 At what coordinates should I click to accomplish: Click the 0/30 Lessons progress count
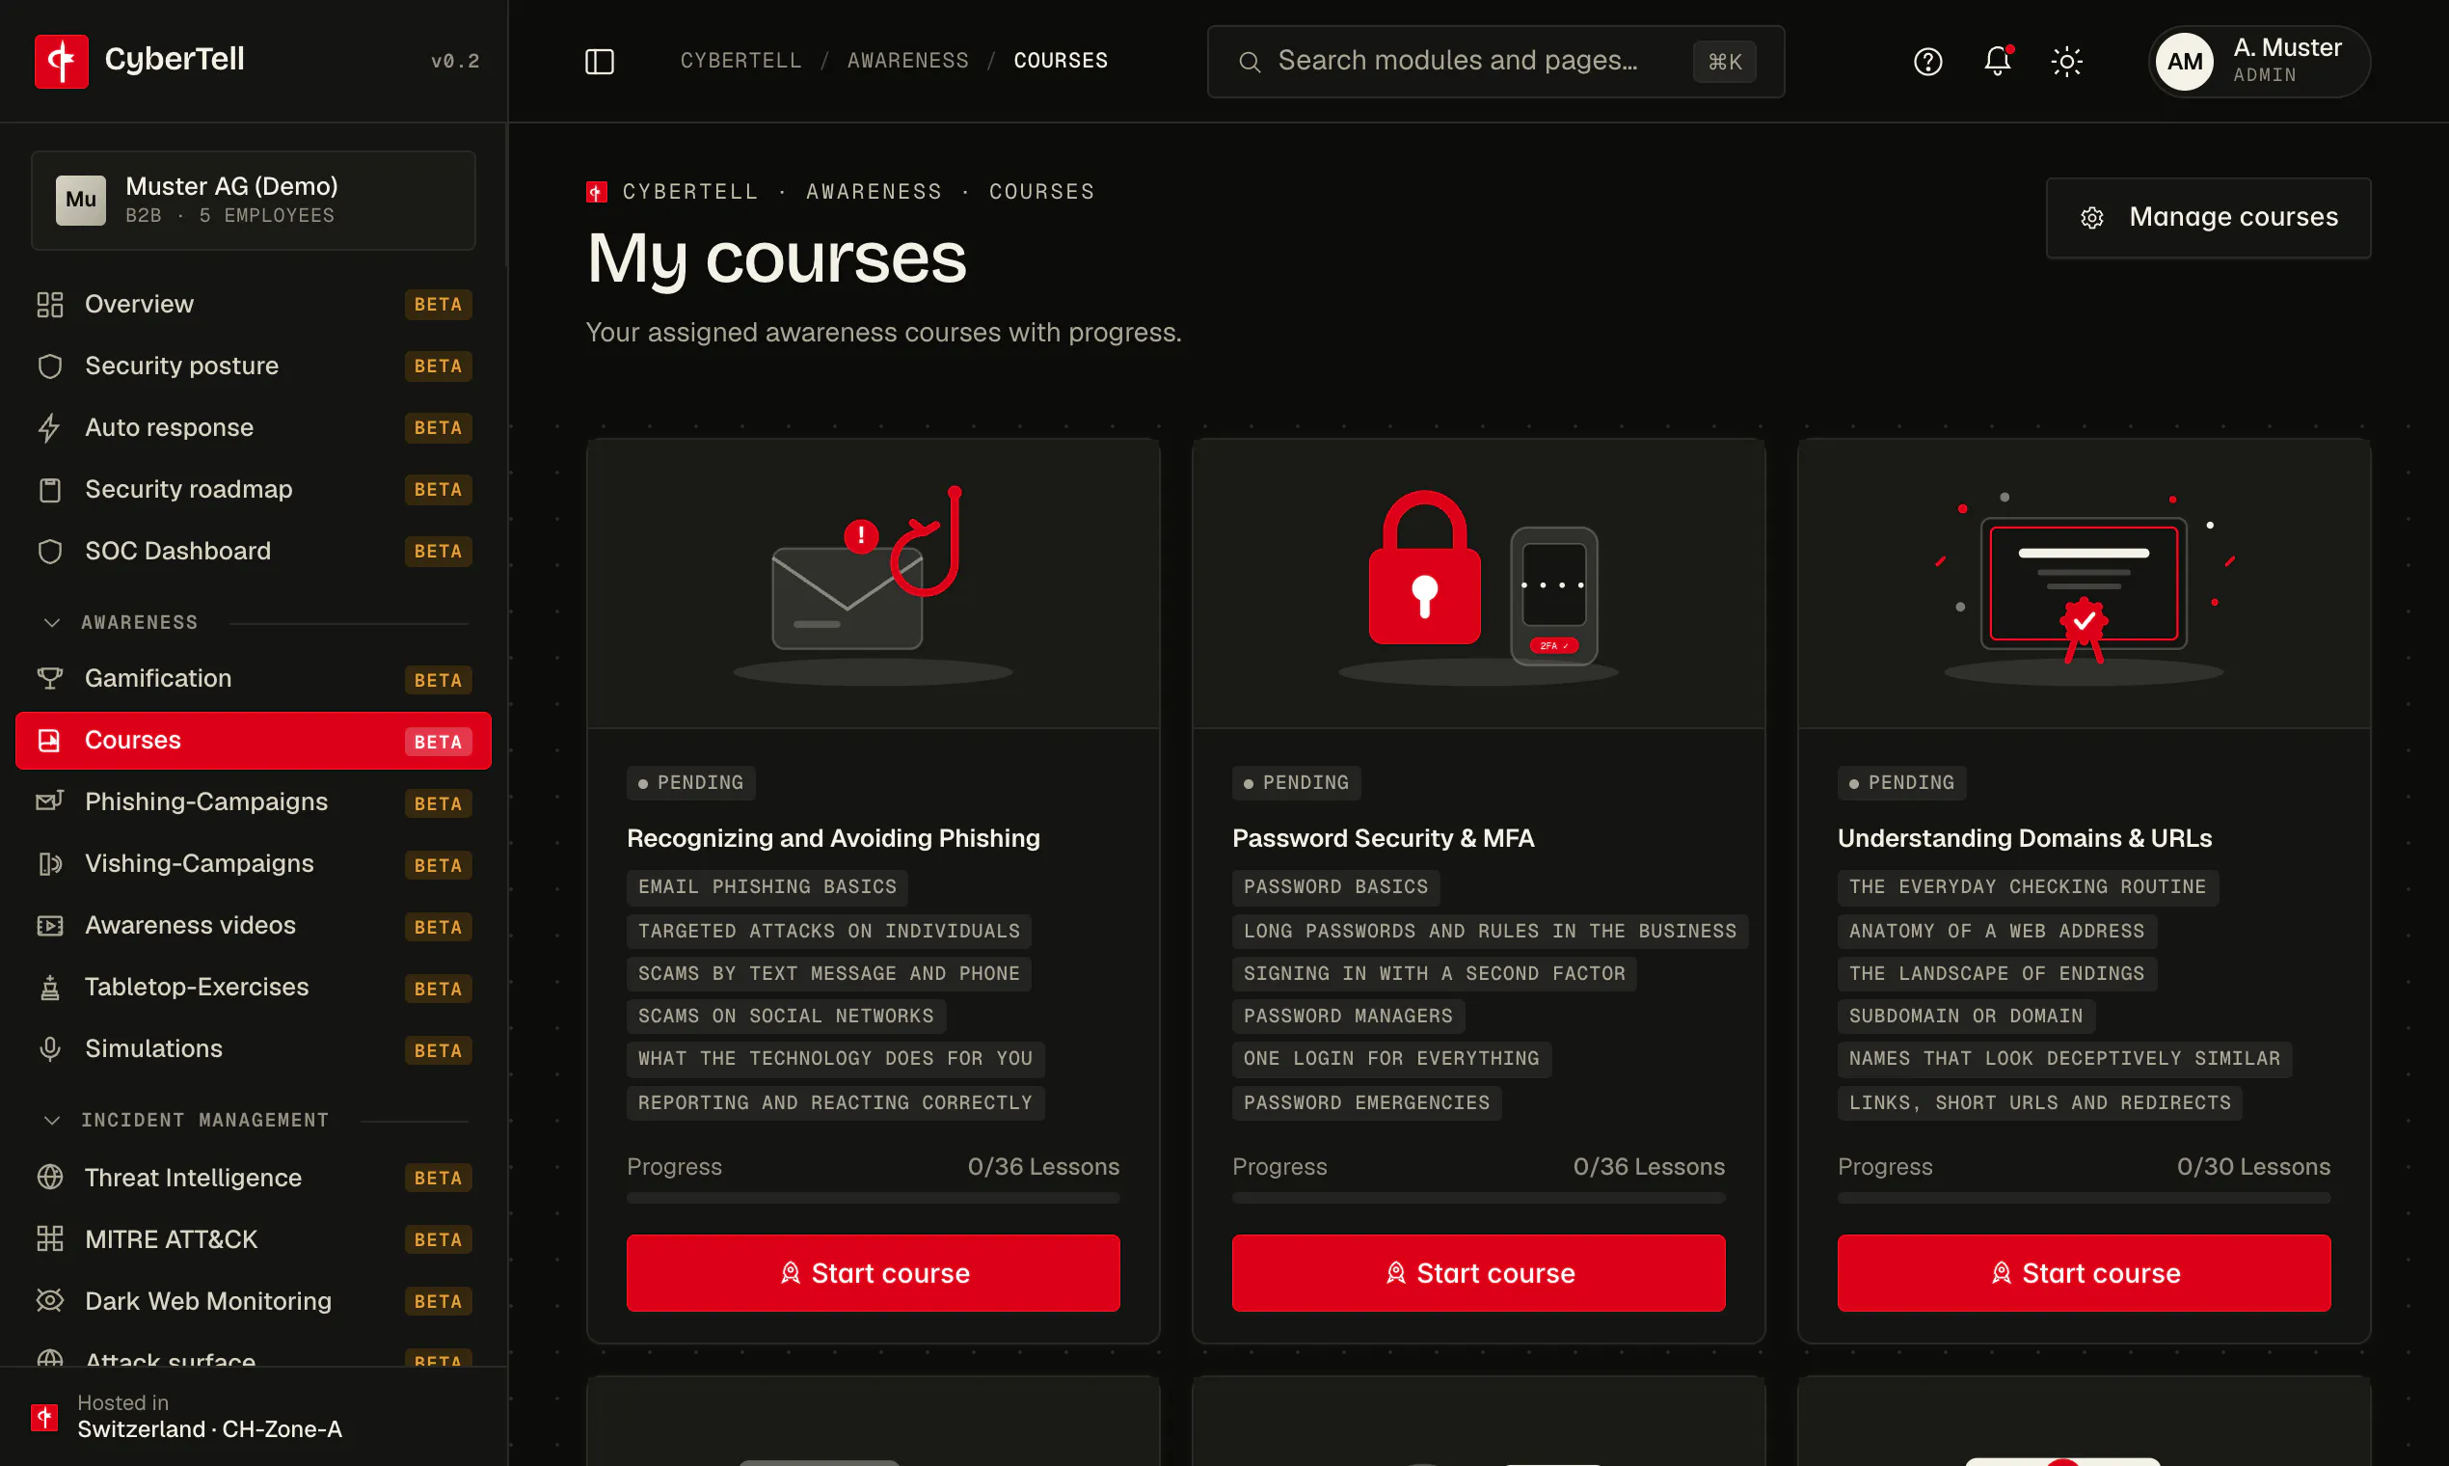(2253, 1167)
